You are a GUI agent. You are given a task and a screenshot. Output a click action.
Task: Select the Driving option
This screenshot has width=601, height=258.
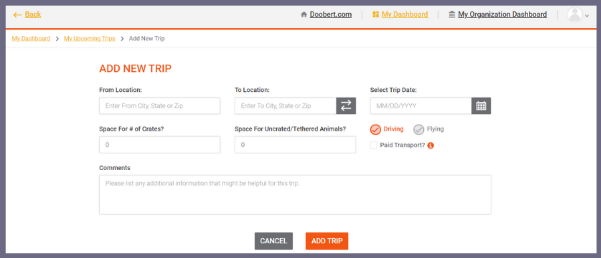tap(387, 129)
